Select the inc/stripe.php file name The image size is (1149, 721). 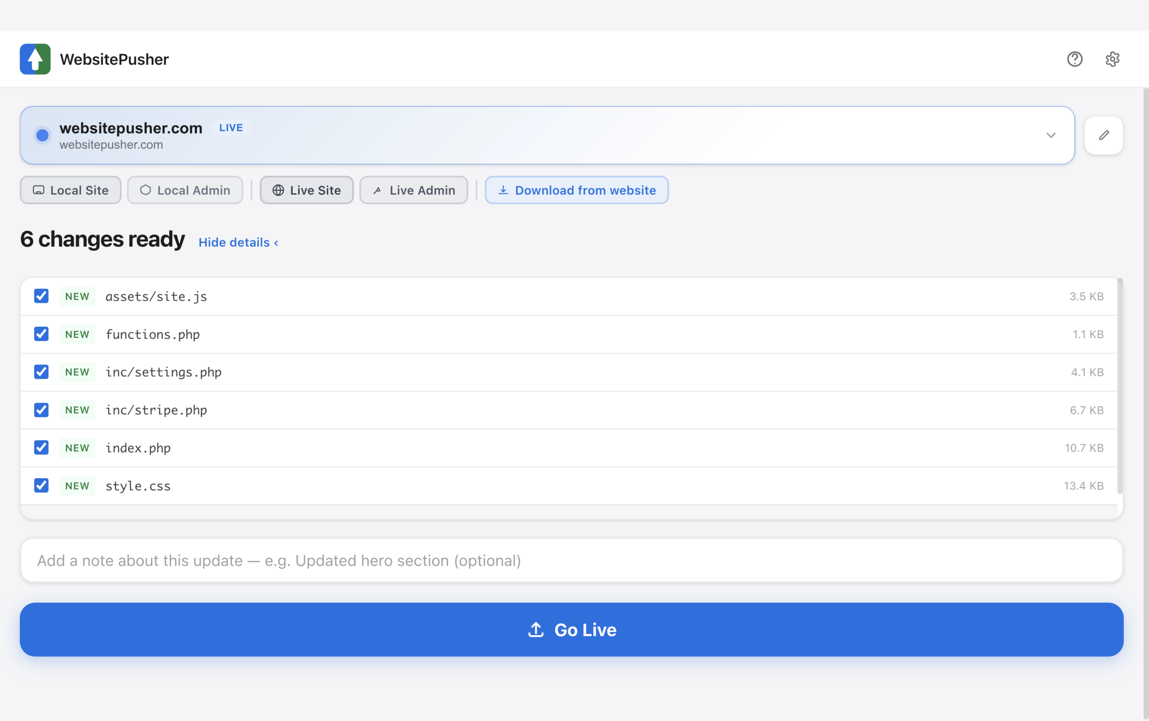pyautogui.click(x=156, y=410)
